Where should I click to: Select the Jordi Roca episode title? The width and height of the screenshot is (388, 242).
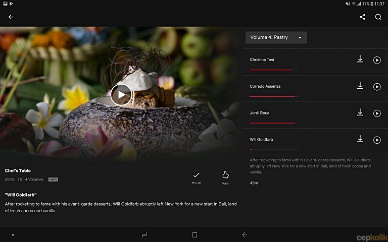pyautogui.click(x=259, y=113)
